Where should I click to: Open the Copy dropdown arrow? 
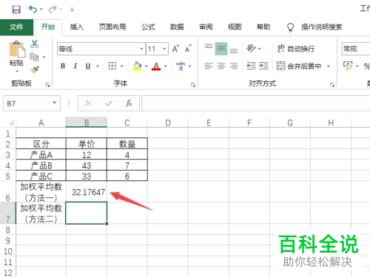click(44, 57)
